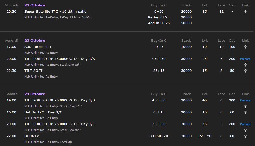The height and width of the screenshot is (146, 255).
Task: Click Prenota link for Day 1/C
Action: [x=245, y=124]
